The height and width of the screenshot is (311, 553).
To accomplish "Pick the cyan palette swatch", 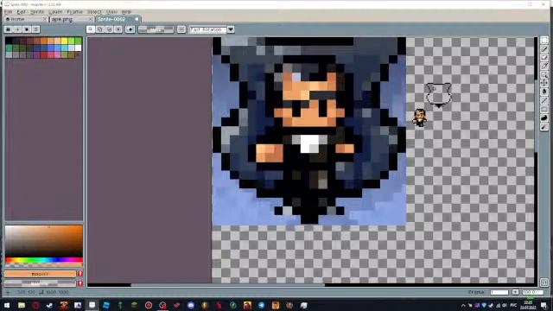I will point(64,48).
